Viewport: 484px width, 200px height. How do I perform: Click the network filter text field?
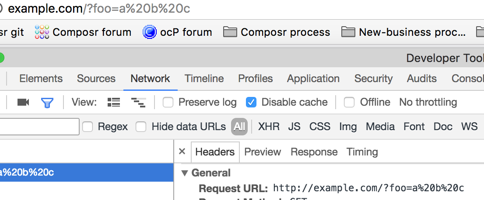point(39,127)
